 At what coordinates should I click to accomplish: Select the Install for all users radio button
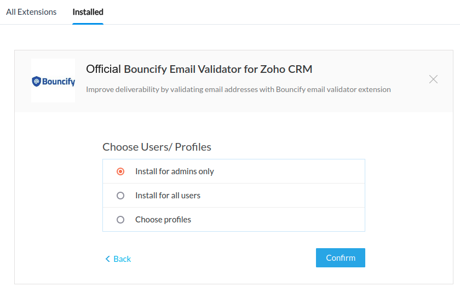pyautogui.click(x=120, y=196)
